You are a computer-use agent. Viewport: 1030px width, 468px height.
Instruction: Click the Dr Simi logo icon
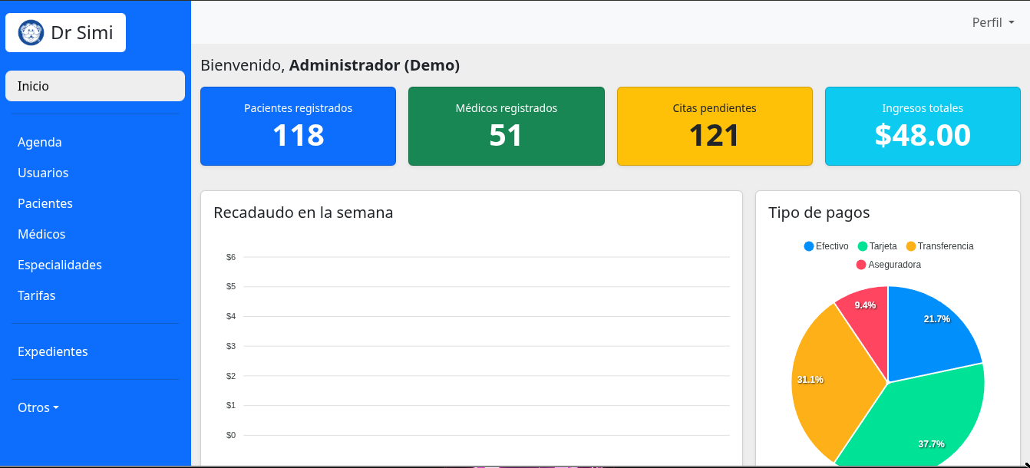click(x=29, y=33)
